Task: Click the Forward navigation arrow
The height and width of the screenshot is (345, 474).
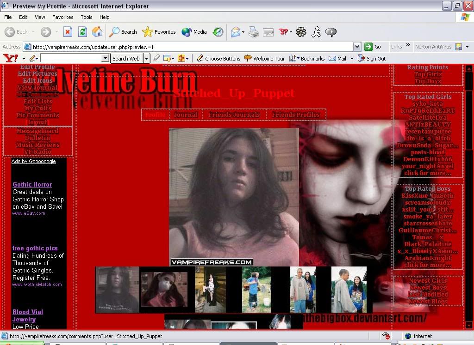Action: point(46,32)
